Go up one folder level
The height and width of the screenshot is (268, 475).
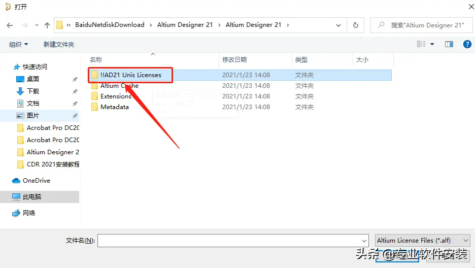click(47, 25)
